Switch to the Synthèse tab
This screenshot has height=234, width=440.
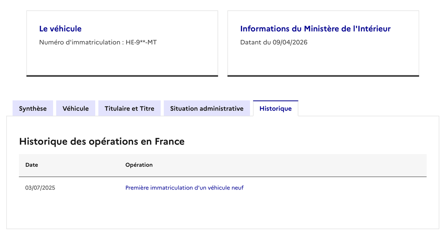tap(33, 108)
